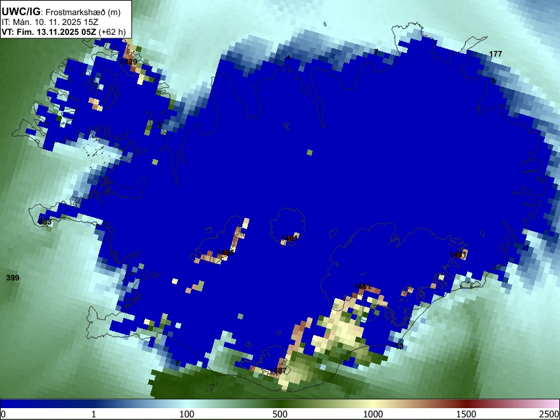The height and width of the screenshot is (420, 560).
Task: Select the "UWC/IG" model label
Action: (21, 12)
